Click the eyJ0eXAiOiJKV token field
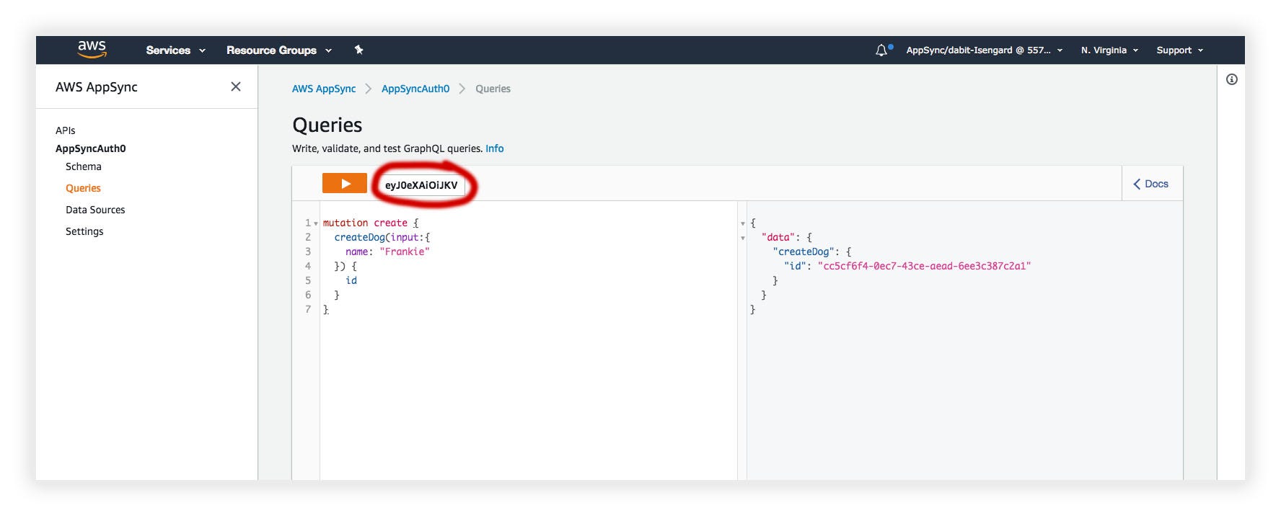Viewport: 1281px width, 516px height. (x=421, y=185)
